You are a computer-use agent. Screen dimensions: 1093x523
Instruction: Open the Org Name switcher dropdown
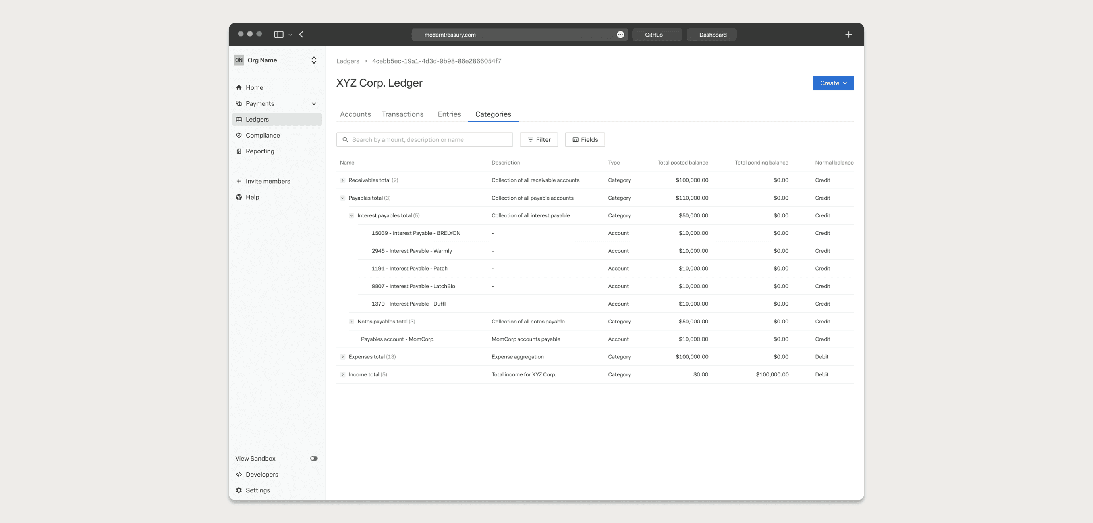pos(313,60)
